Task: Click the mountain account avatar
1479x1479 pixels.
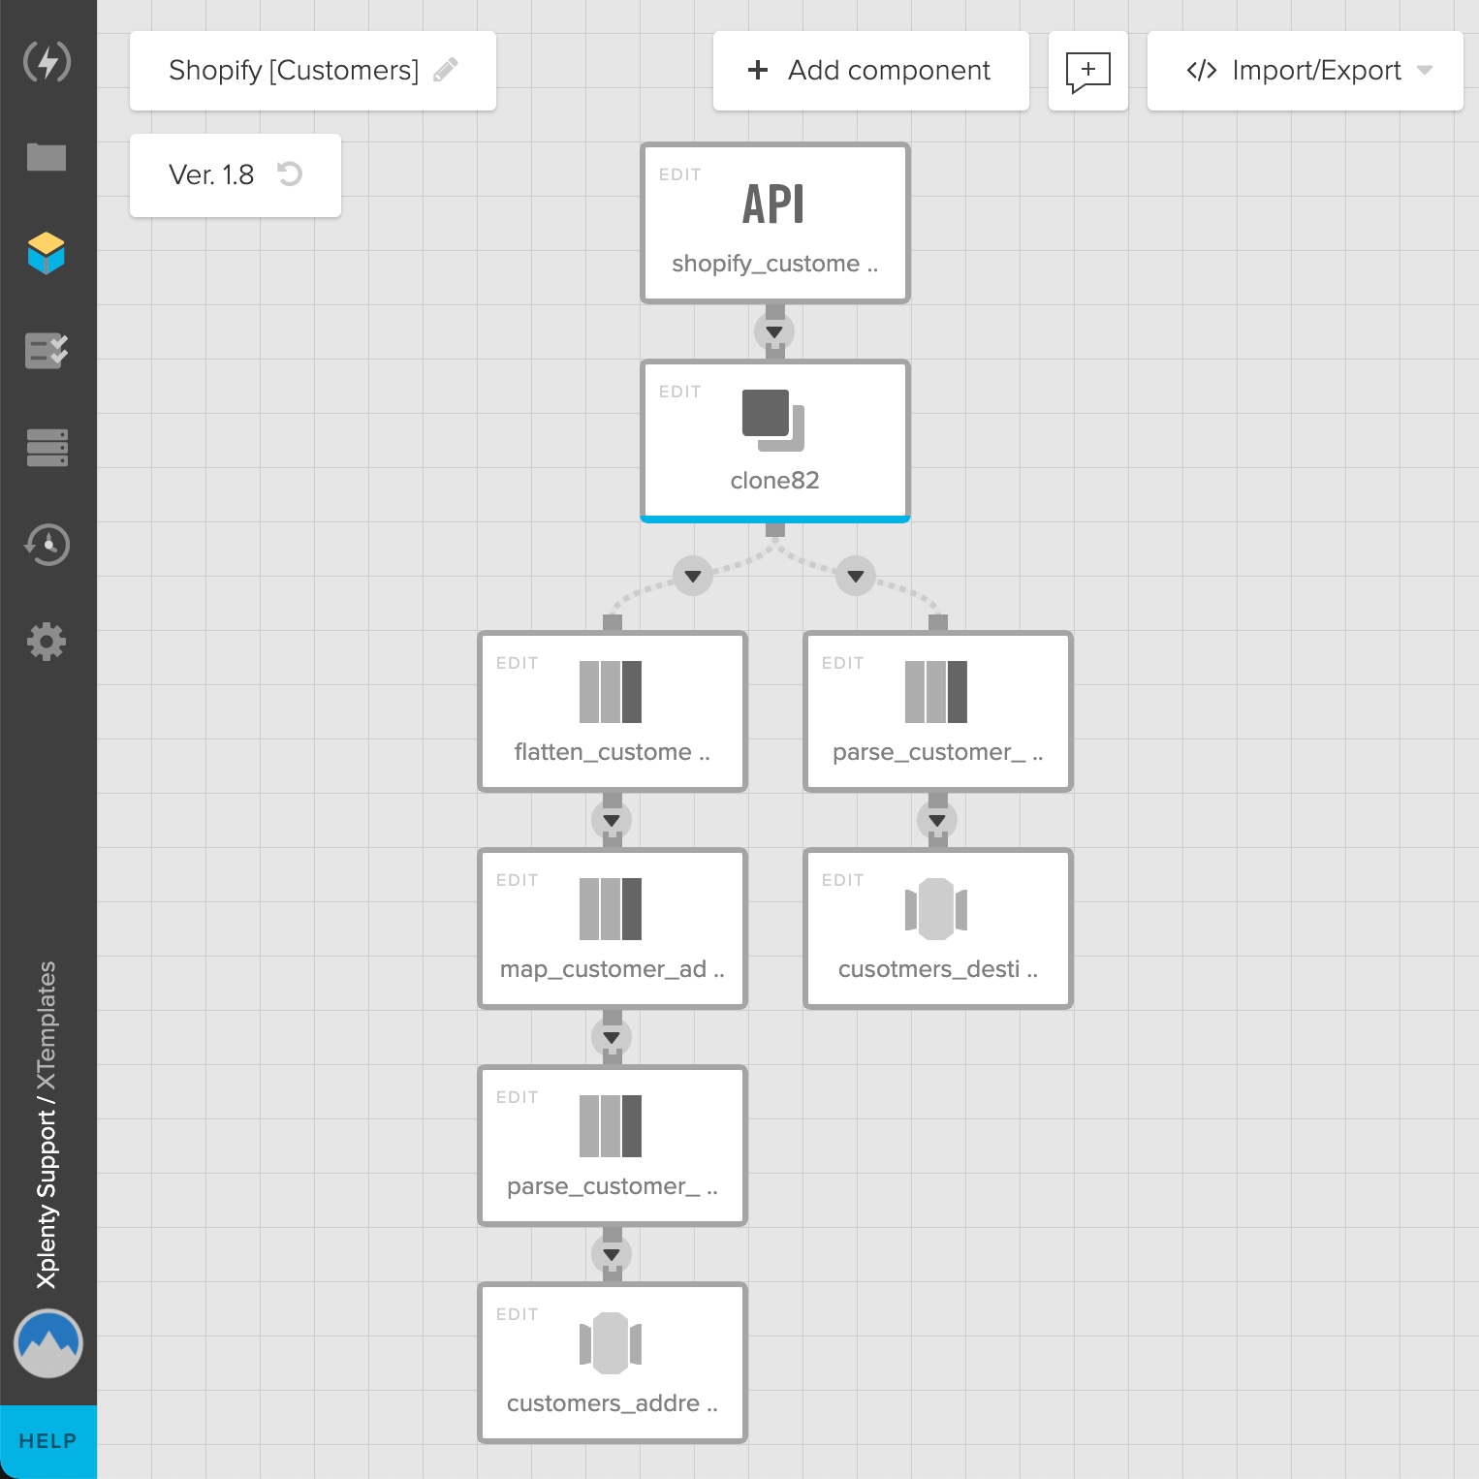Action: [47, 1343]
